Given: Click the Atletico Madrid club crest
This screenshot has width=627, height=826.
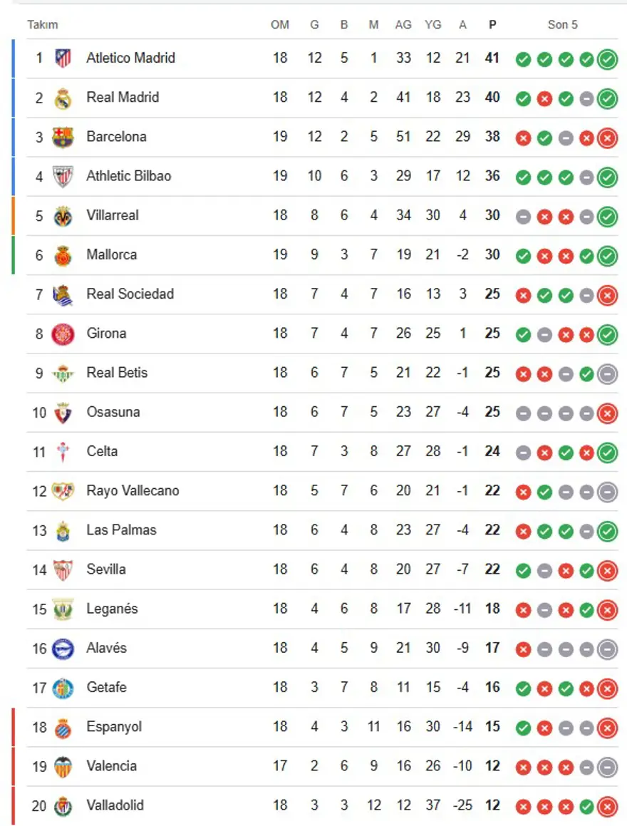Looking at the screenshot, I should coord(63,58).
